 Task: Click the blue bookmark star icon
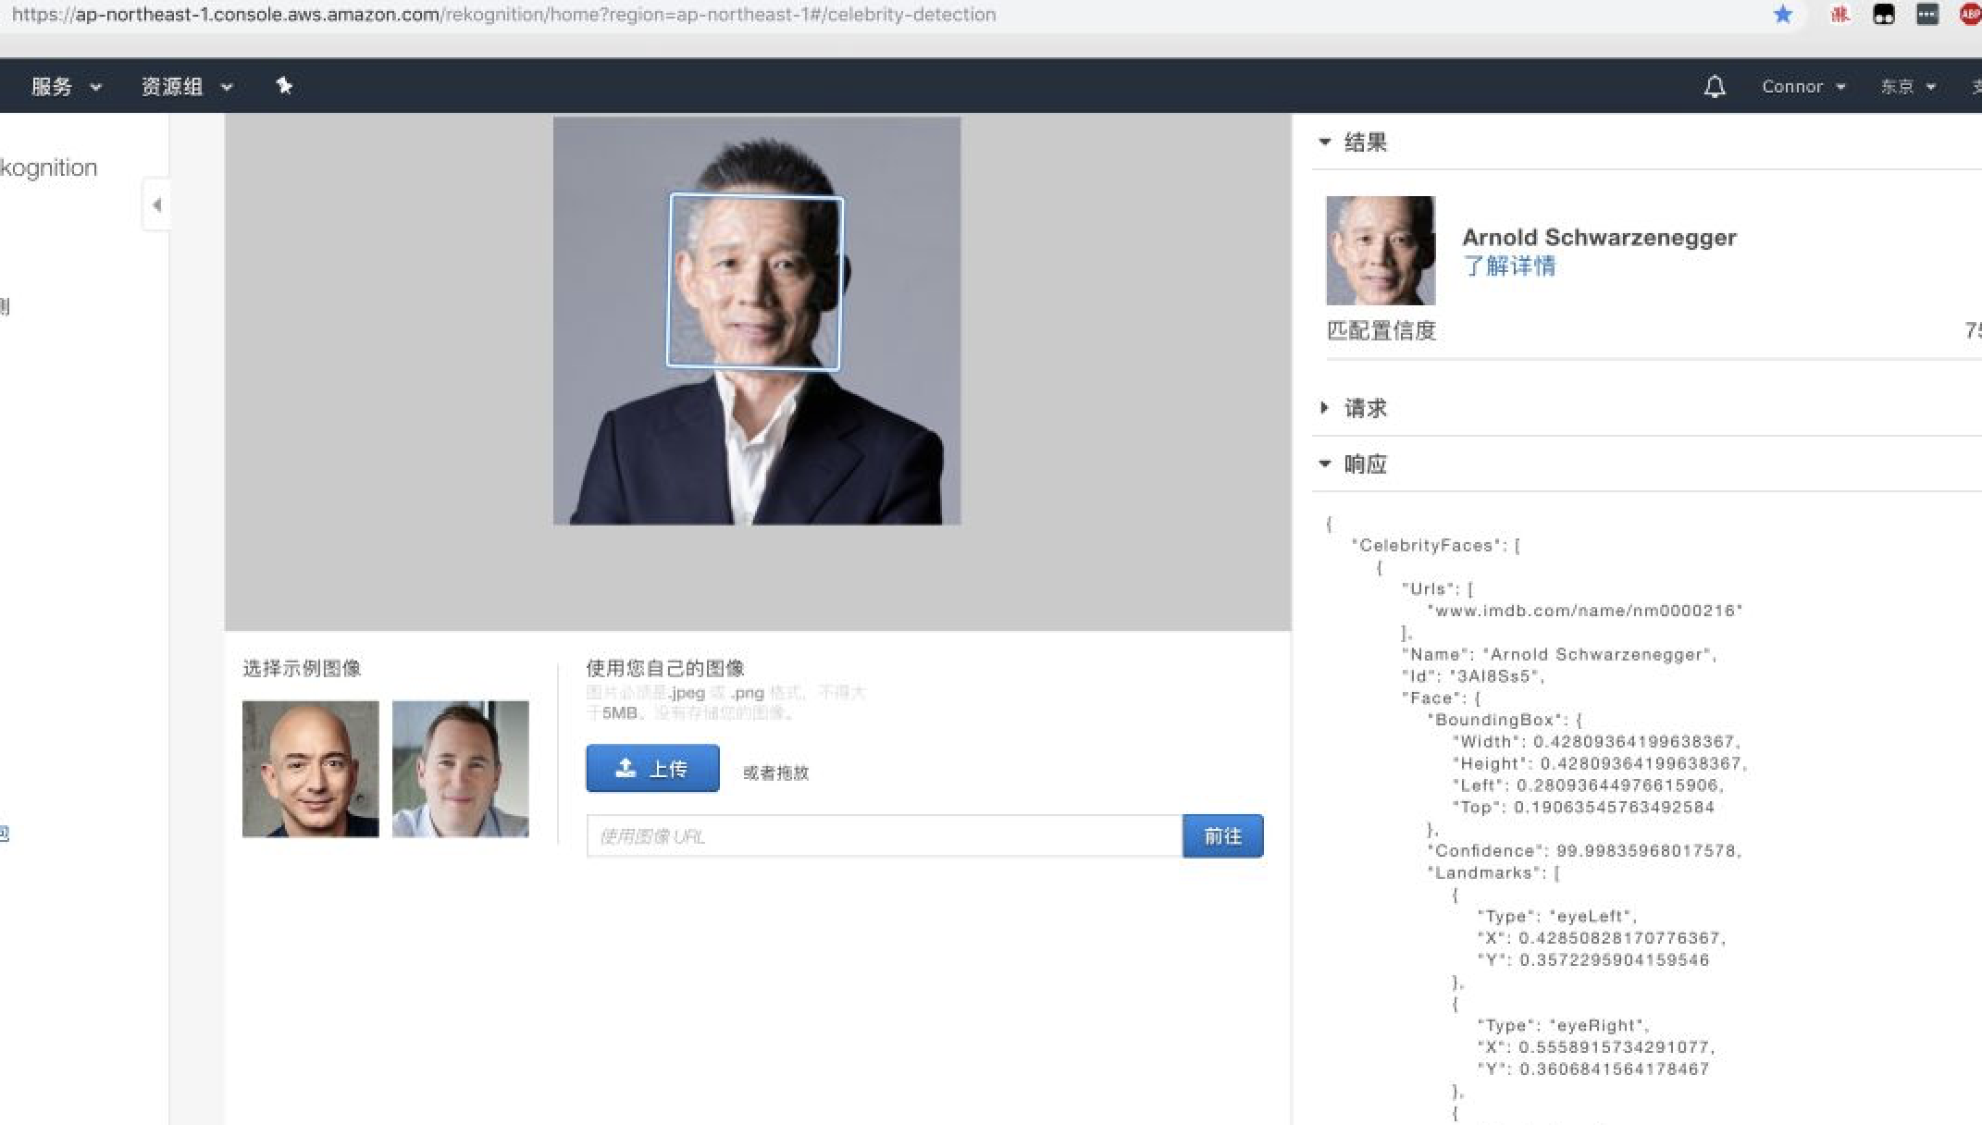[x=1783, y=15]
